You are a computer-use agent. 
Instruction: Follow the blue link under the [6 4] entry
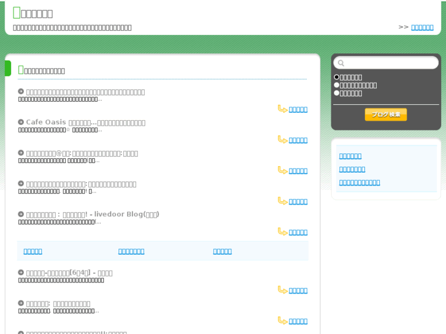[x=298, y=290]
